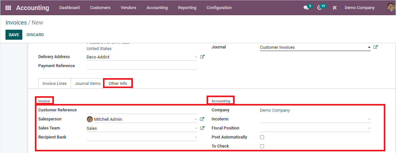Open the user avatar menu

click(x=391, y=7)
